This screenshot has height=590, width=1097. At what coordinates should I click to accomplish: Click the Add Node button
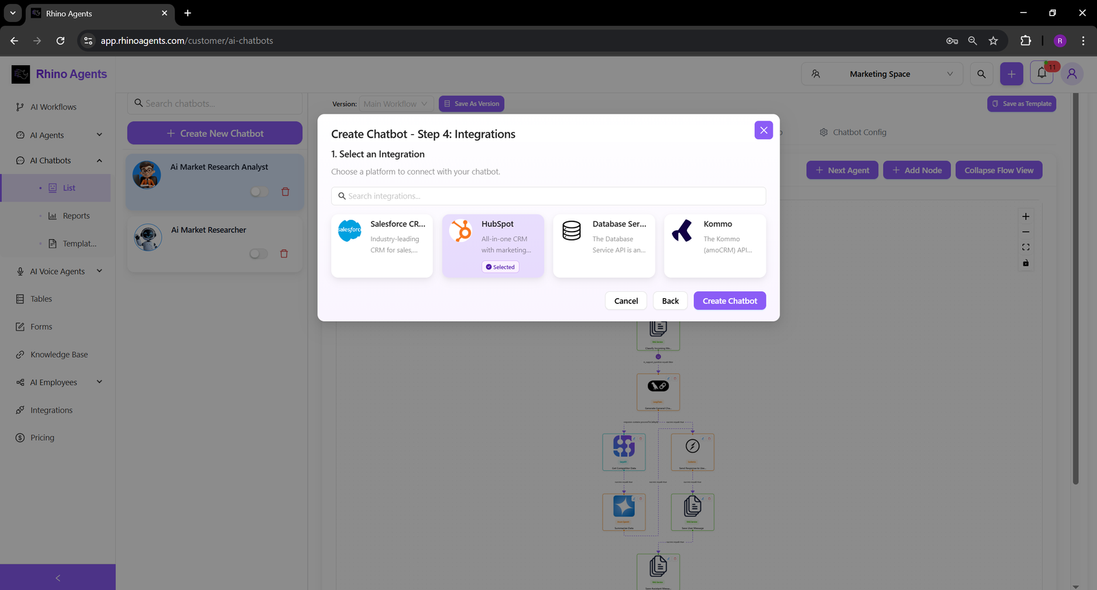(x=917, y=171)
